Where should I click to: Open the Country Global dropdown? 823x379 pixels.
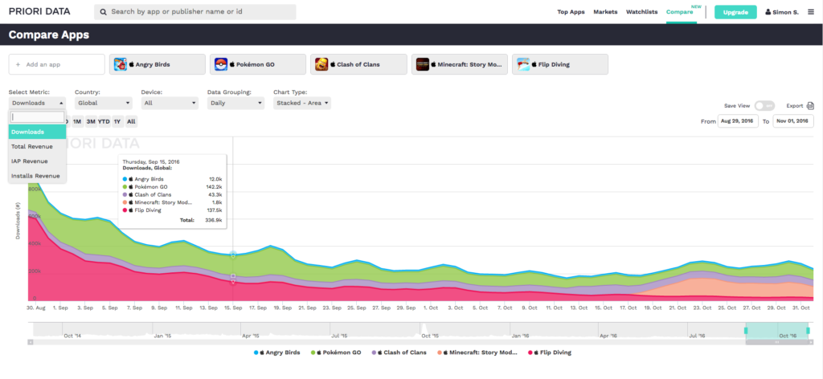point(104,103)
